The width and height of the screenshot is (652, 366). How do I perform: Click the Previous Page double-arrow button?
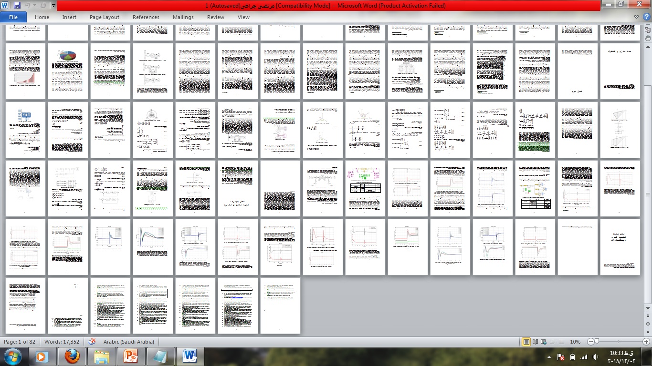tap(648, 316)
